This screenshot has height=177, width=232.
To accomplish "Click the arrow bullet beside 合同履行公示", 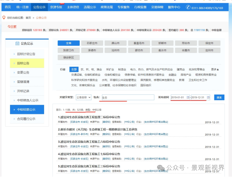I will pyautogui.click(x=14, y=119).
